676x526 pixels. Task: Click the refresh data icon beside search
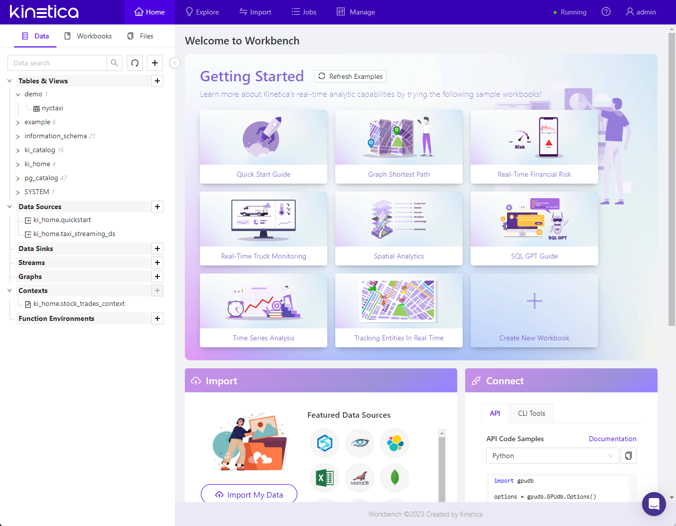click(x=135, y=63)
